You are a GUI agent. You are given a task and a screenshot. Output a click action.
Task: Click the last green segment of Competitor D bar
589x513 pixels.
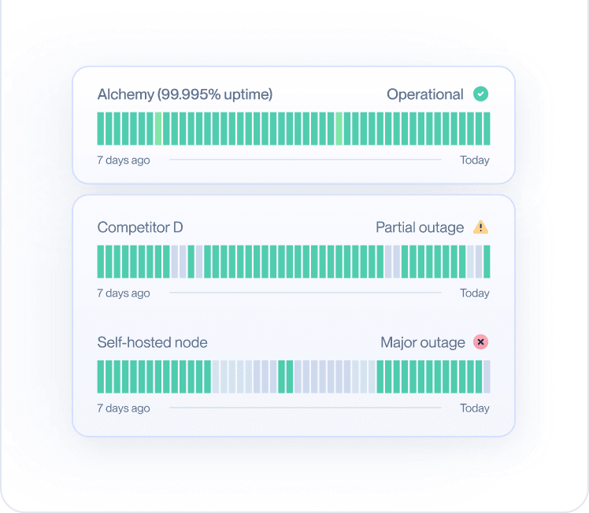click(487, 261)
